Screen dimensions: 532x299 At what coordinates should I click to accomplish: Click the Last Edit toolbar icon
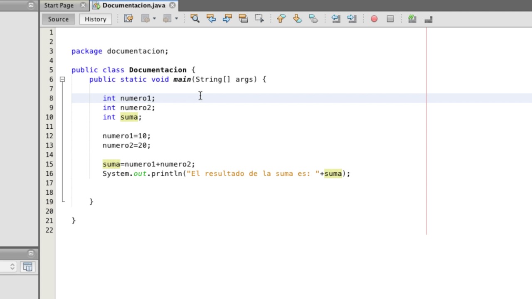point(128,19)
